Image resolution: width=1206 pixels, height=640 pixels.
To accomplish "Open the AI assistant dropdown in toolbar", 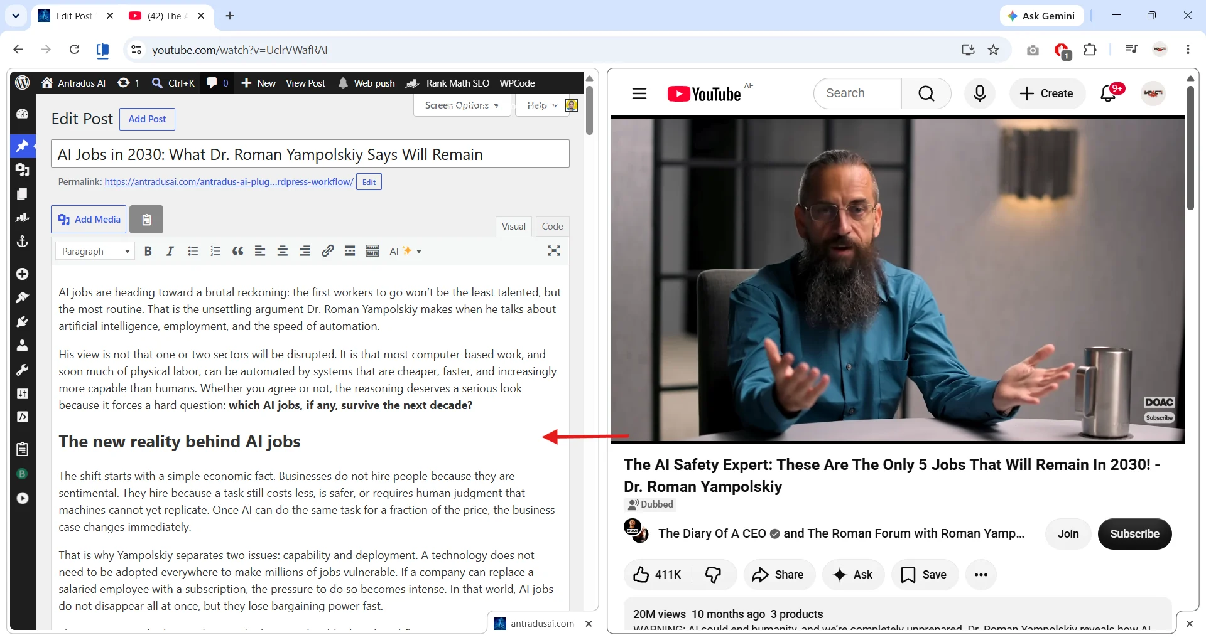I will [x=406, y=251].
